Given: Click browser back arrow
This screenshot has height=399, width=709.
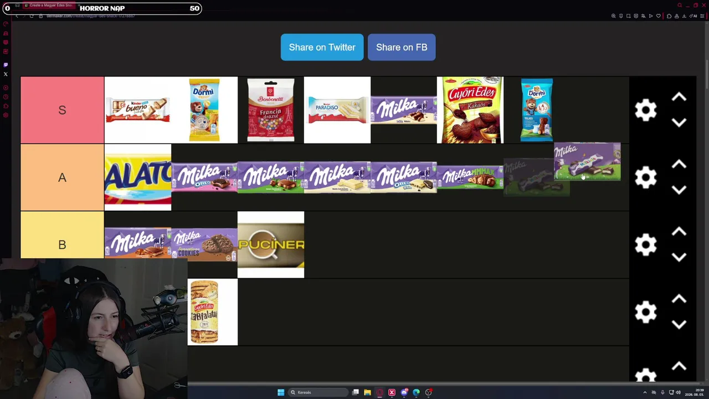Looking at the screenshot, I should point(17,16).
